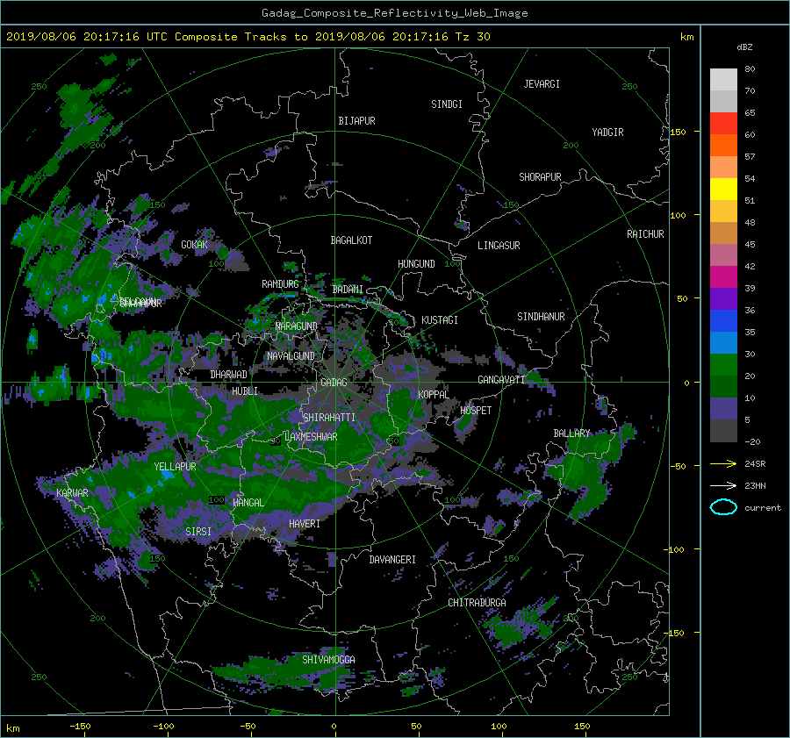Click the HUBLI city label
The height and width of the screenshot is (738, 790).
(x=245, y=391)
